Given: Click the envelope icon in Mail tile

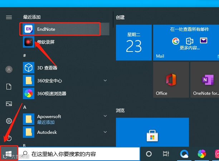Looking at the screenshot, I should click(x=204, y=40).
